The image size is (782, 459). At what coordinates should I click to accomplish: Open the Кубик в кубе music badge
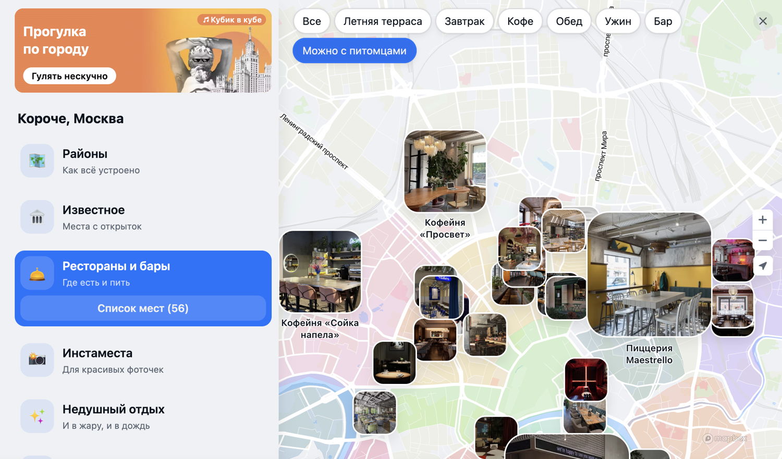pos(232,20)
